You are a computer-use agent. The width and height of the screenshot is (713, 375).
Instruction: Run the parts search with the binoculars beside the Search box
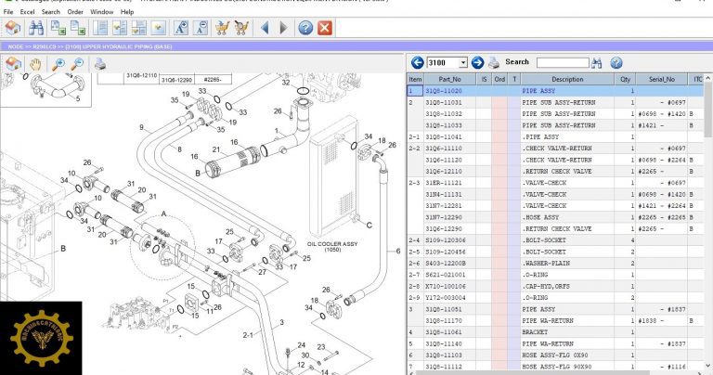tap(599, 62)
